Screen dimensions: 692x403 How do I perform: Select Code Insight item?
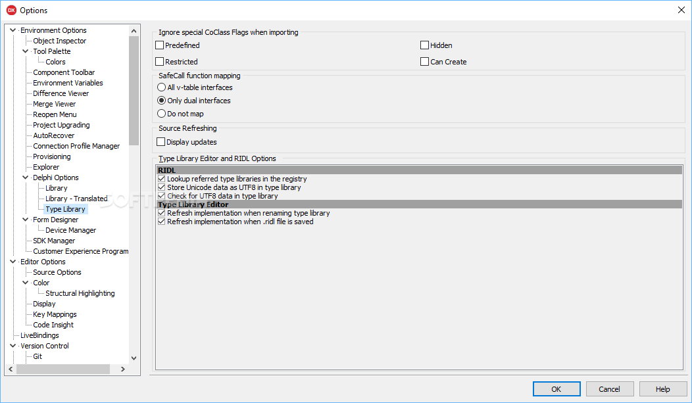click(53, 325)
